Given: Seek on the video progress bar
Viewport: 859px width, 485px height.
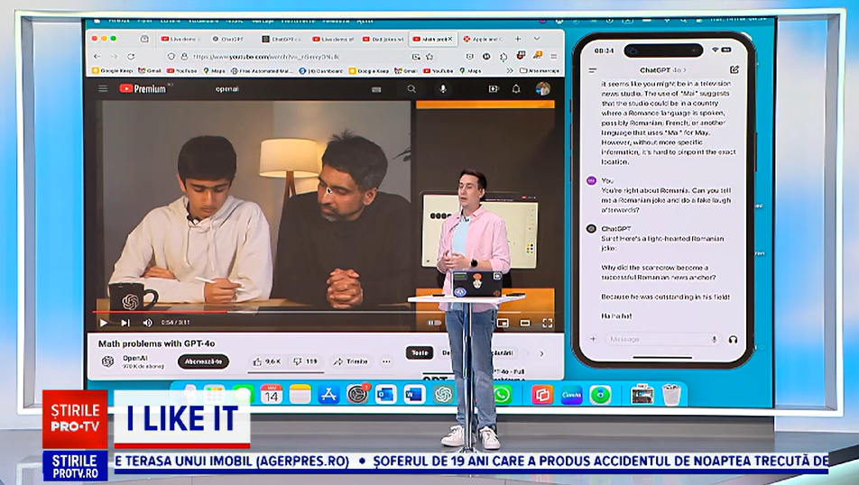Looking at the screenshot, I should [x=271, y=312].
